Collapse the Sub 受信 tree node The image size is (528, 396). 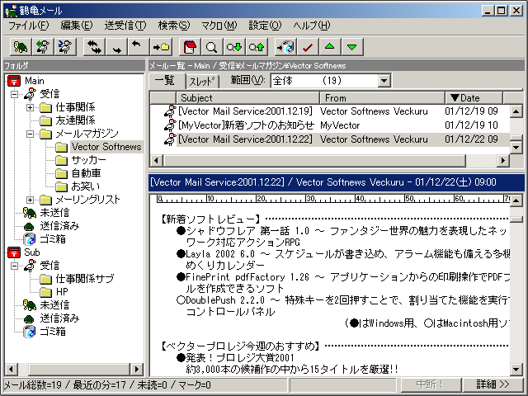tap(14, 266)
